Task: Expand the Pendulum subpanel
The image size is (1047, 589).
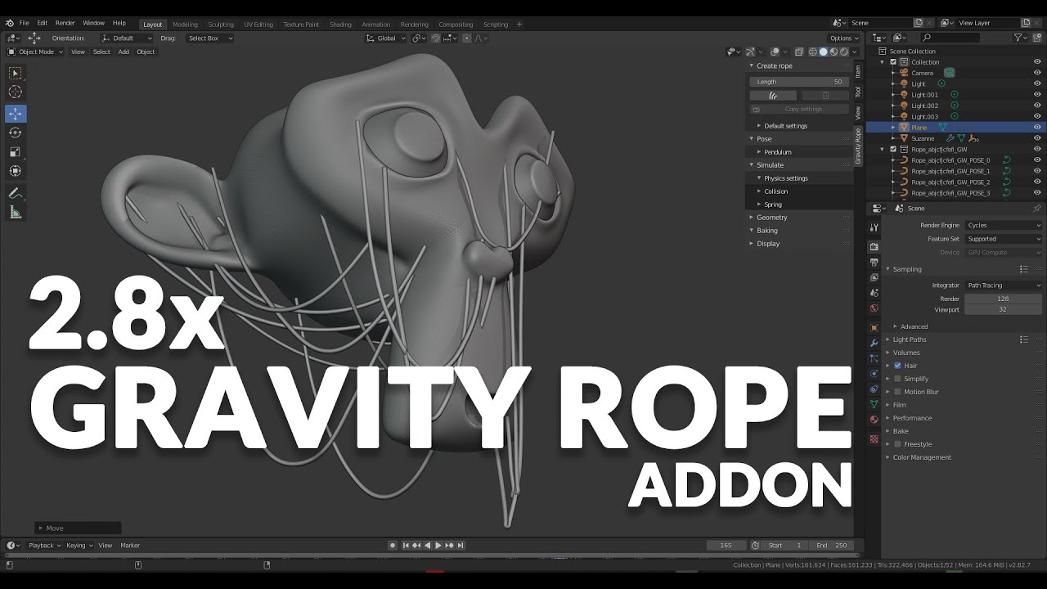Action: click(777, 152)
